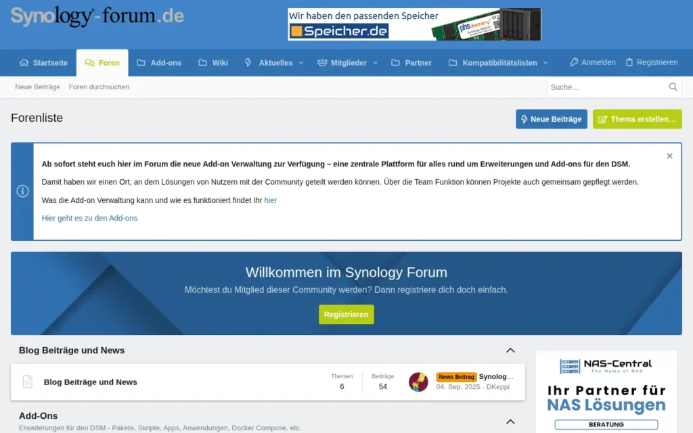693x433 pixels.
Task: Open the NAS-Central advertisement
Action: click(x=606, y=392)
